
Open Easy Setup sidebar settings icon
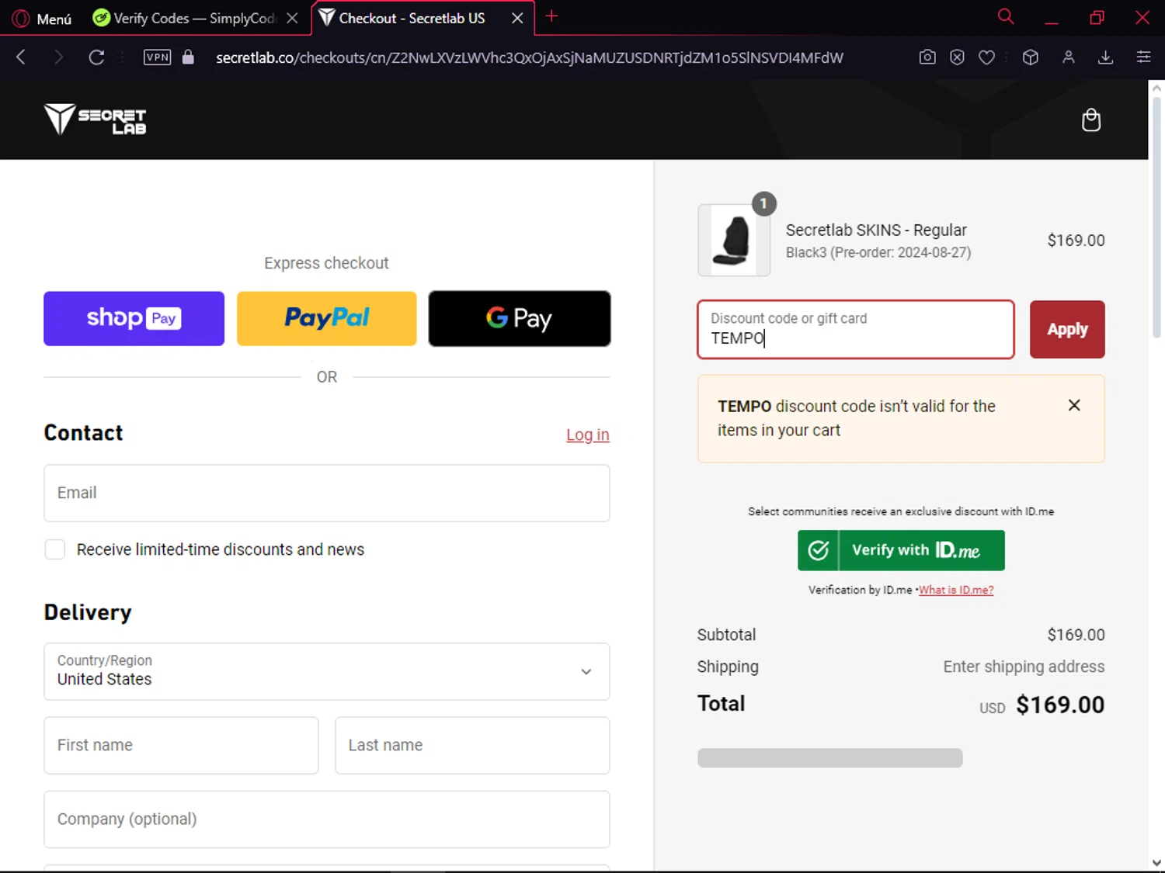[x=1143, y=57]
